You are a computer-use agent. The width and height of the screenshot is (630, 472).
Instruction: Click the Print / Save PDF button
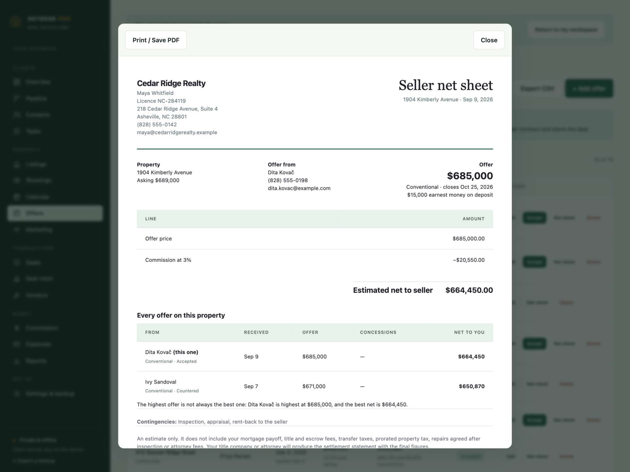[156, 40]
